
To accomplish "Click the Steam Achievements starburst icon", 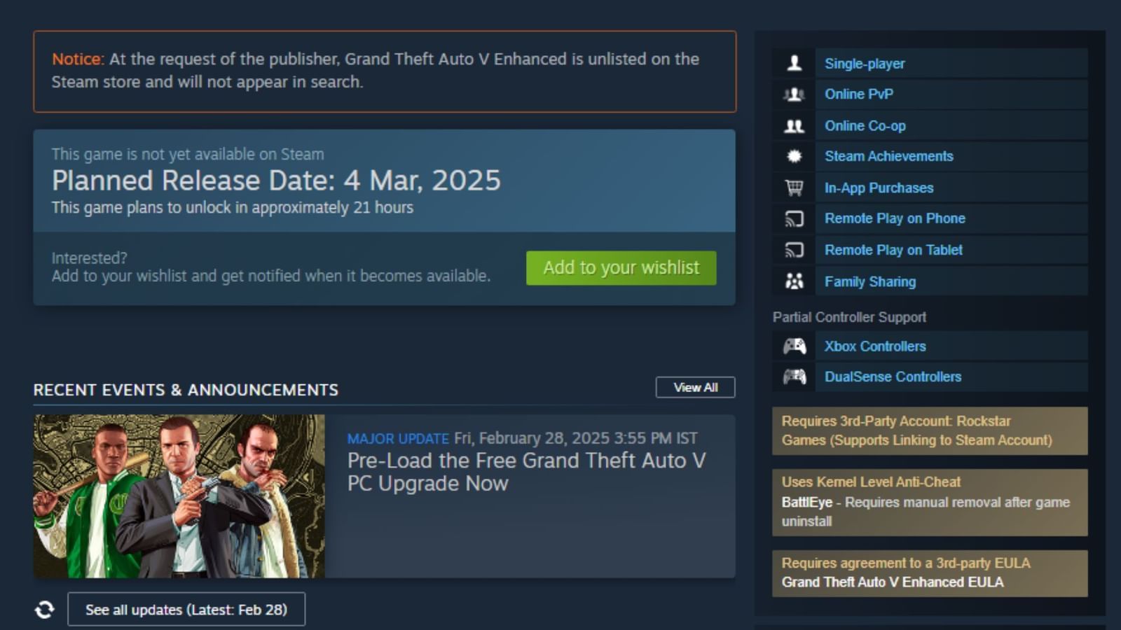I will click(x=795, y=156).
